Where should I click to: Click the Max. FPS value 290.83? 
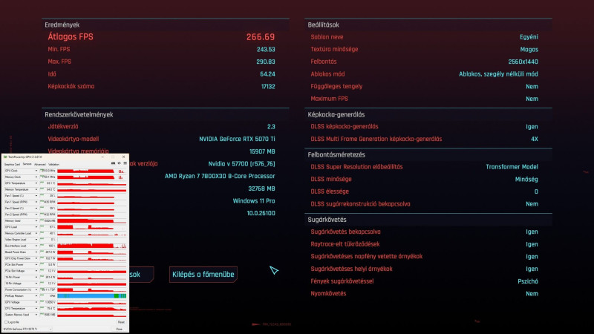point(266,62)
